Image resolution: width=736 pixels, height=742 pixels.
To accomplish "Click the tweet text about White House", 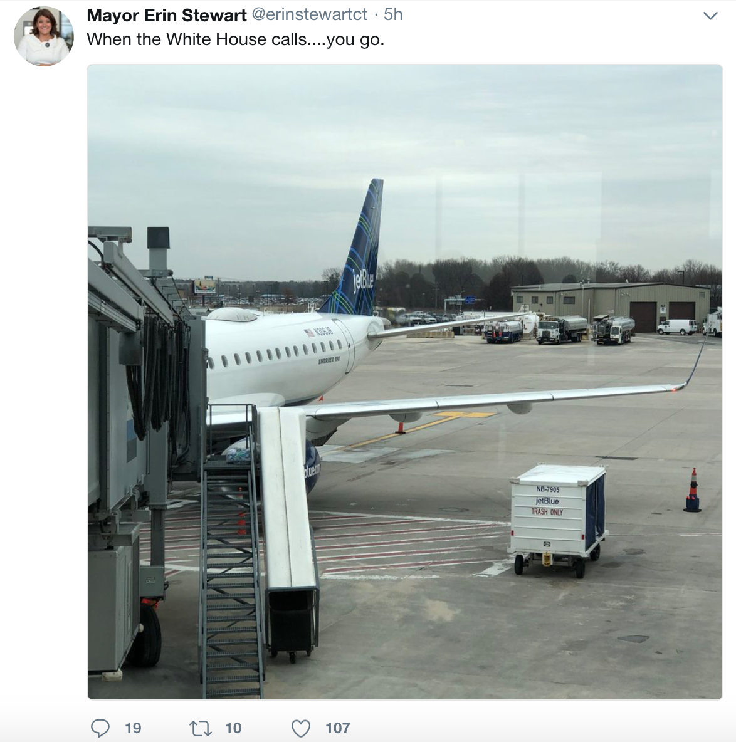I will pos(235,39).
